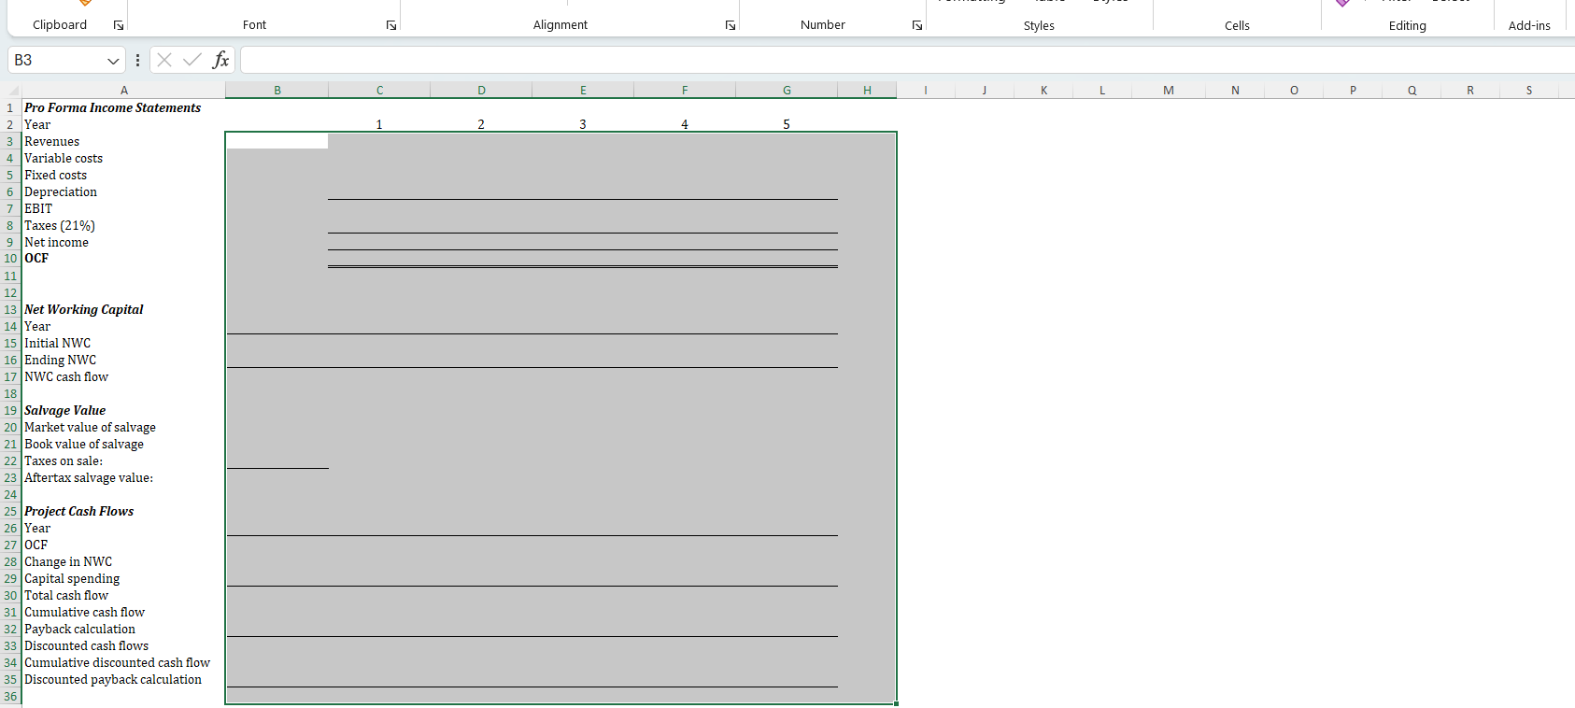1575x708 pixels.
Task: Click year '5' cell in column G
Action: 787,124
